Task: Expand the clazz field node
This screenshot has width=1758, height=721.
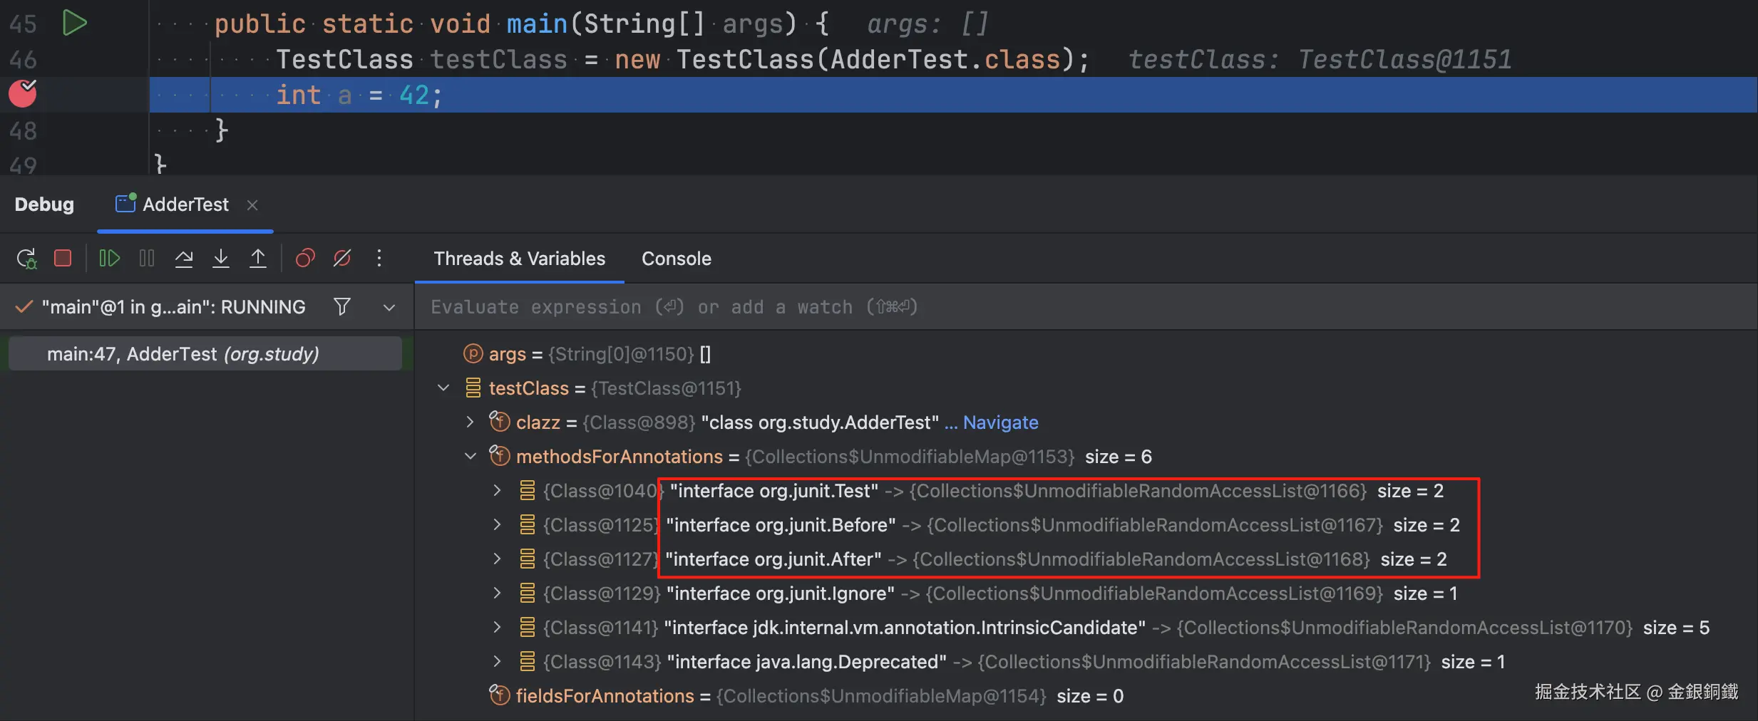Action: (470, 422)
